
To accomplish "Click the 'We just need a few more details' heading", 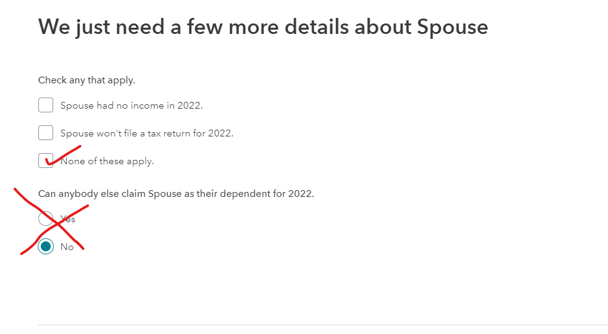I will click(263, 27).
